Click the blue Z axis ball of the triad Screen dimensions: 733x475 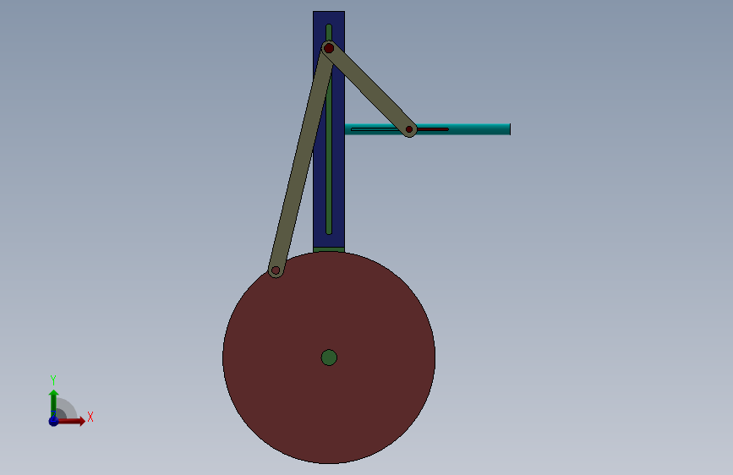[x=53, y=421]
